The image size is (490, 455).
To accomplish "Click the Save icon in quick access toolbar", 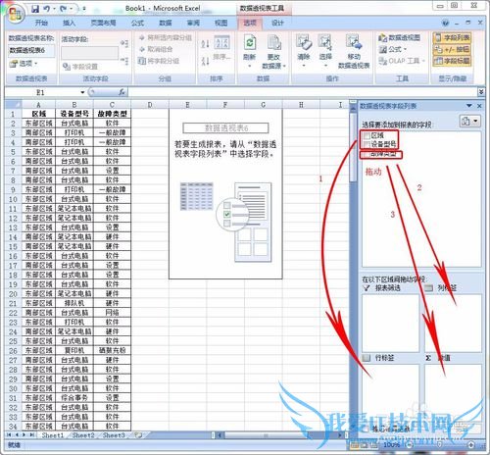I will coord(35,9).
